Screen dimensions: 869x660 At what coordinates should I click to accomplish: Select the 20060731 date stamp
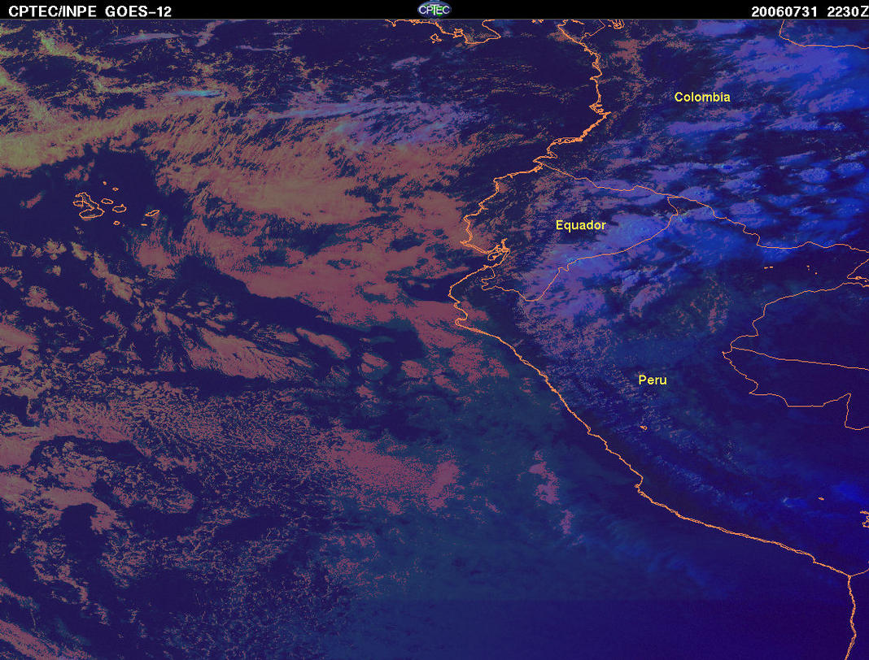tap(784, 11)
